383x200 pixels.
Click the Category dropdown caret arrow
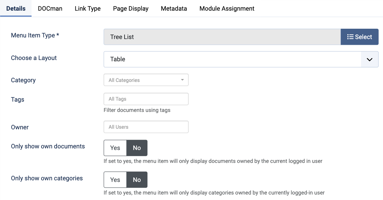[182, 80]
